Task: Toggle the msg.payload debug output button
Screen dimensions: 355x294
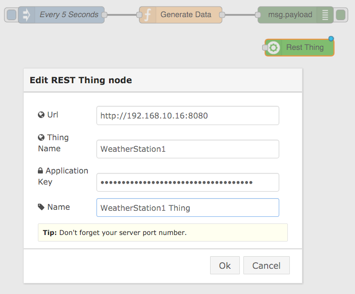Action: (x=340, y=15)
